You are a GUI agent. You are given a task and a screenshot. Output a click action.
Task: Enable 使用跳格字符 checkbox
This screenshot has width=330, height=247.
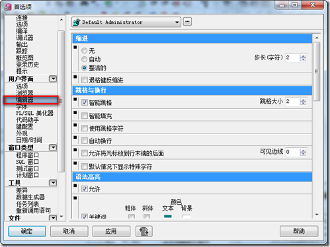(x=85, y=128)
